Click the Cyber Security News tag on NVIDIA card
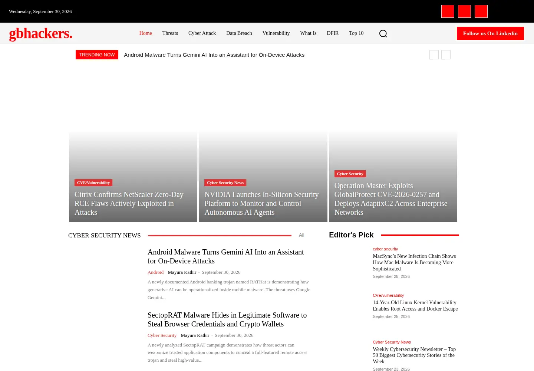 click(225, 183)
